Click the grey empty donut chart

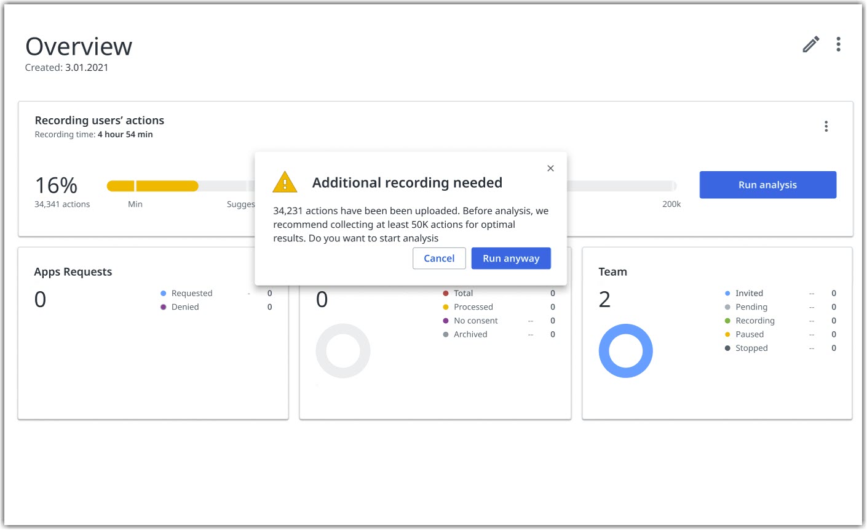(343, 351)
